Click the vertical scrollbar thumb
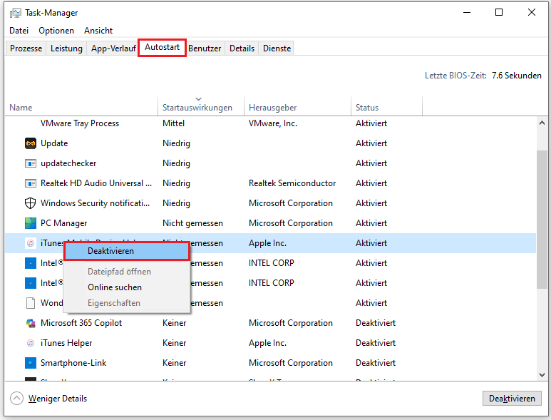Screen dimensions: 551x420 tap(542, 220)
